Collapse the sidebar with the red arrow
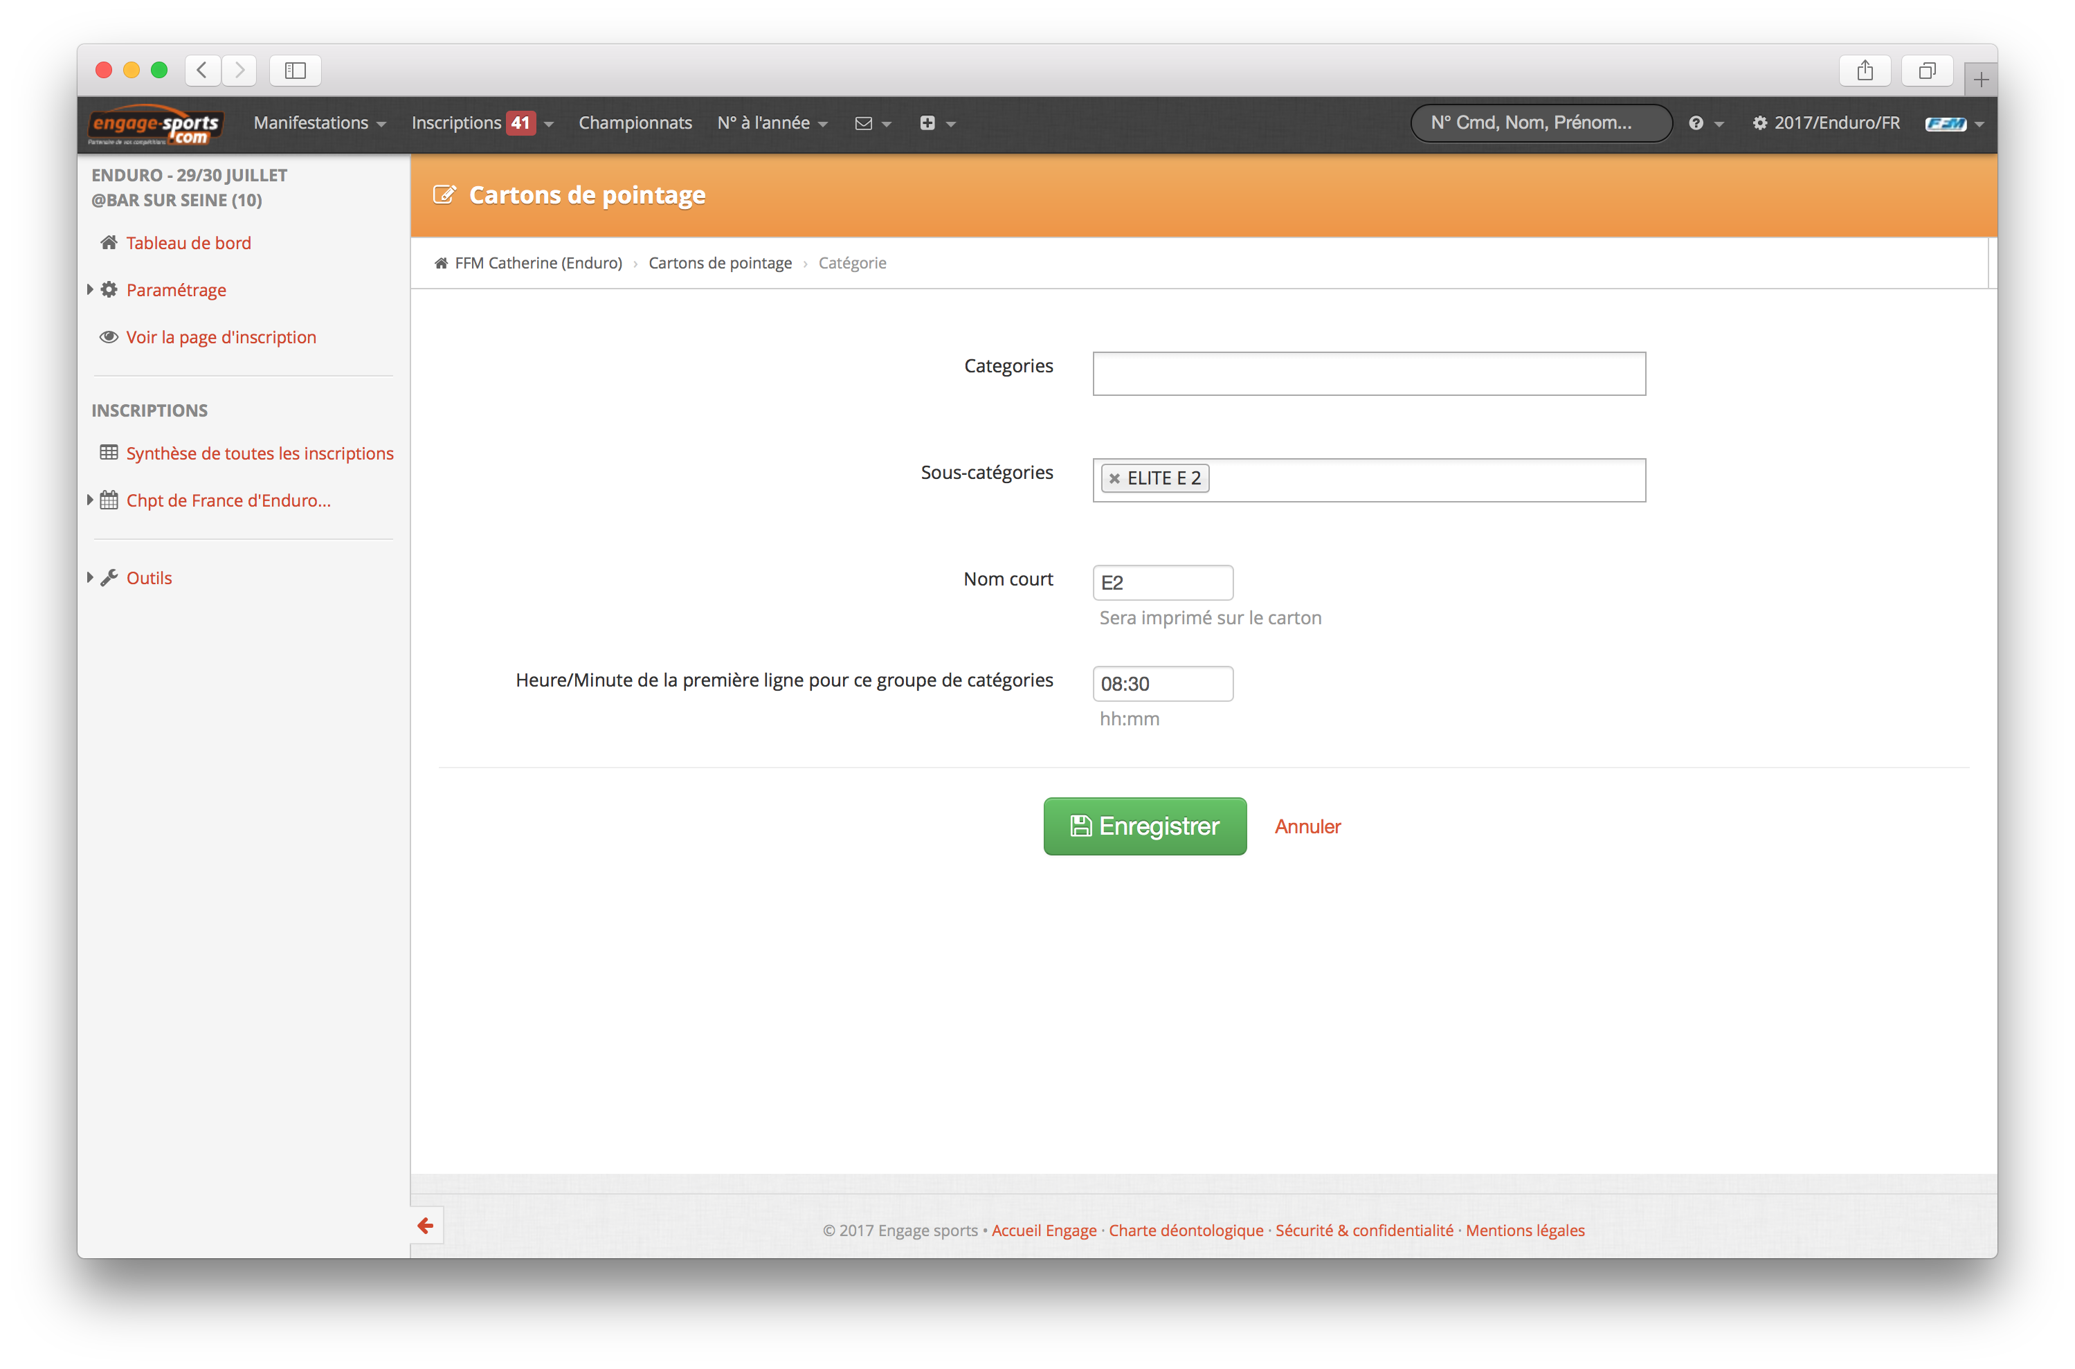 425,1226
